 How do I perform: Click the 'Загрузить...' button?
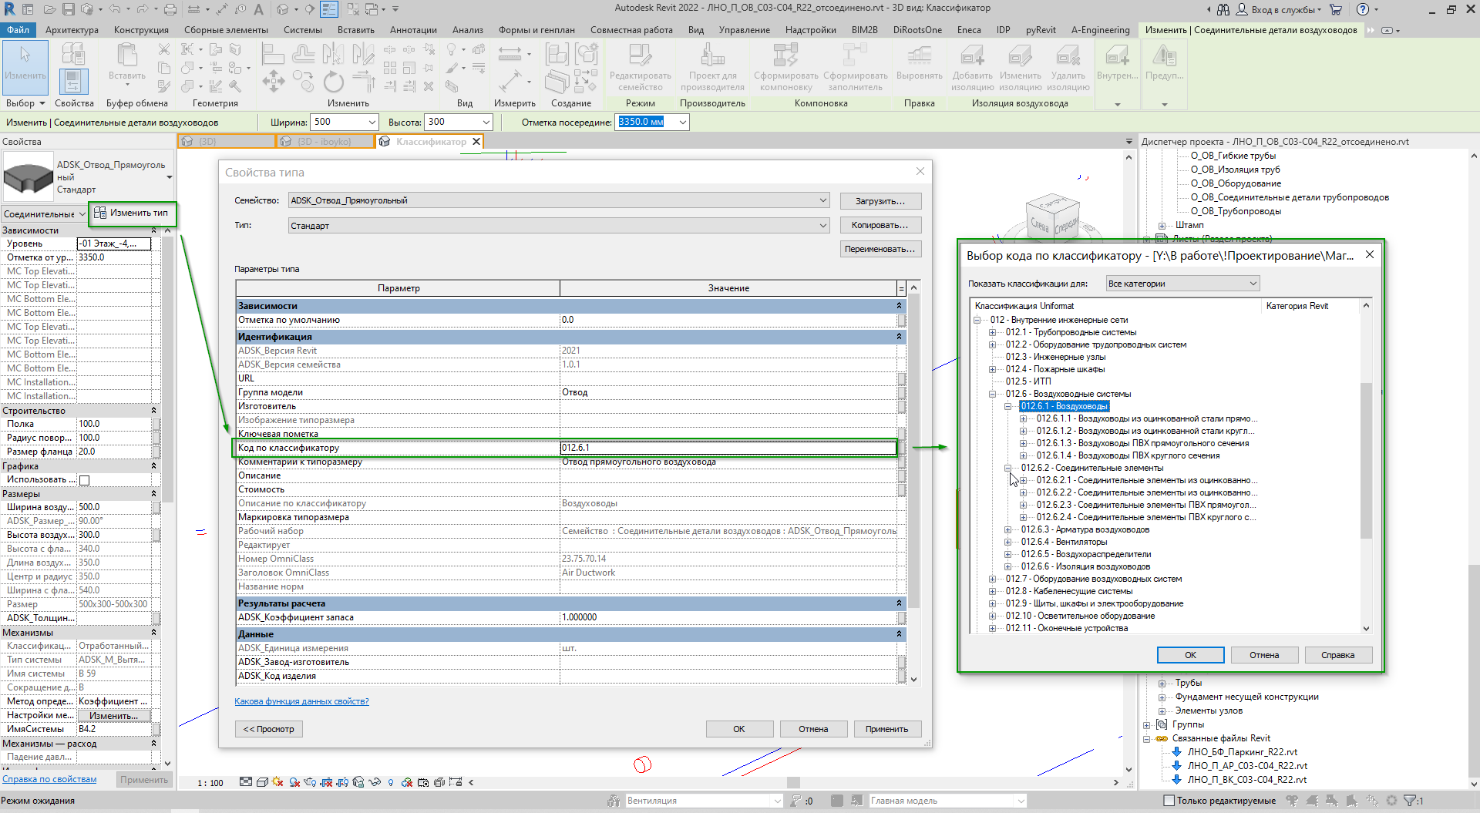point(880,201)
